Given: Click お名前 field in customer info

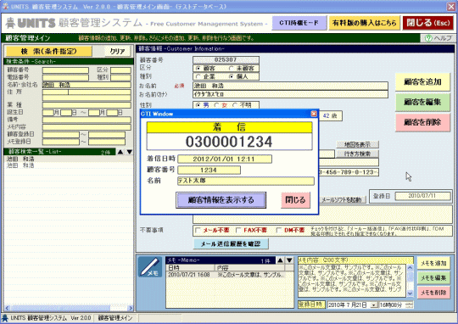Looking at the screenshot, I should tap(290, 86).
